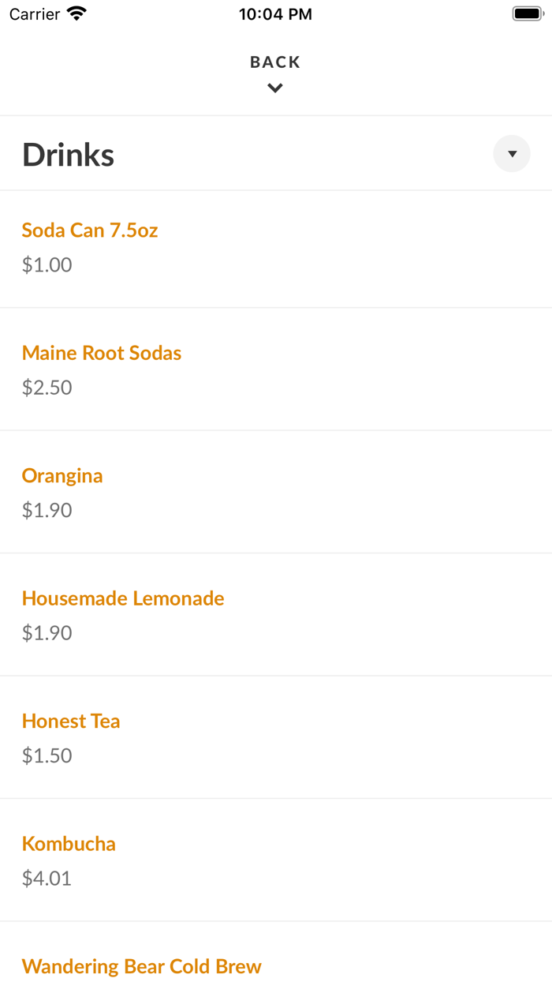Screen dimensions: 552x982
Task: Open the Honest Tea listing
Action: click(71, 721)
